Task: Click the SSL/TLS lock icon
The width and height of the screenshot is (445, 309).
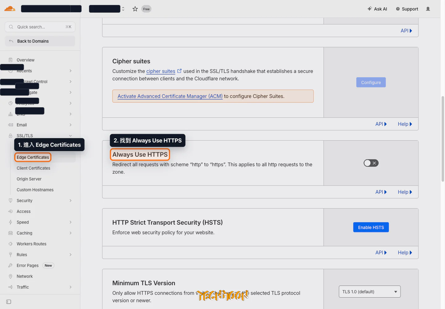Action: (11, 136)
